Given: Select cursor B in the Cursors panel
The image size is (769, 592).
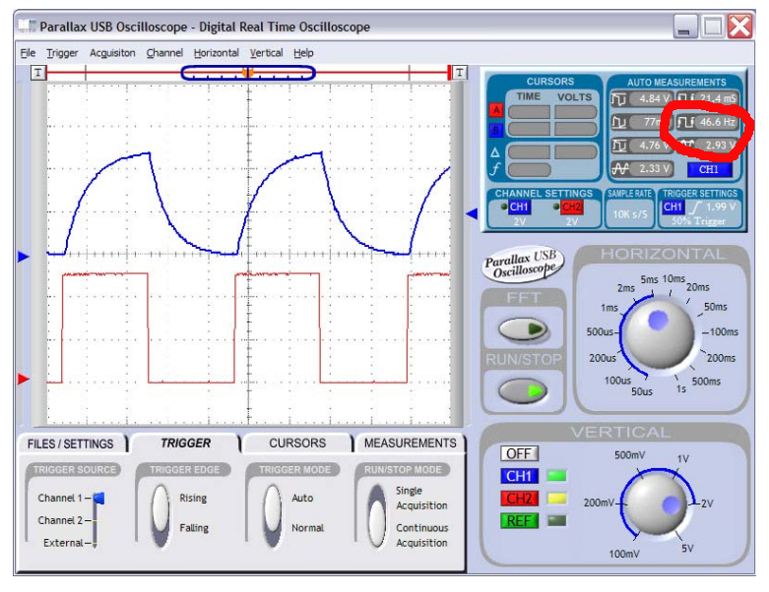Looking at the screenshot, I should point(496,129).
